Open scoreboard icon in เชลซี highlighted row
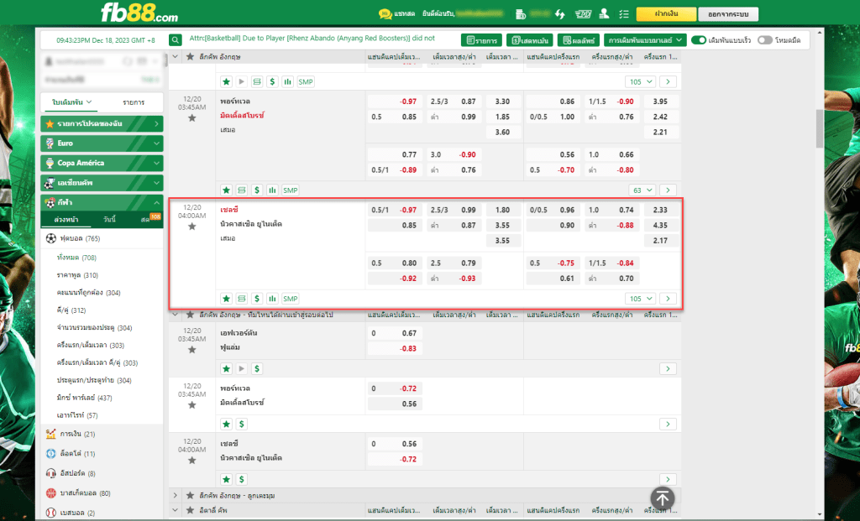The width and height of the screenshot is (860, 521). point(241,299)
